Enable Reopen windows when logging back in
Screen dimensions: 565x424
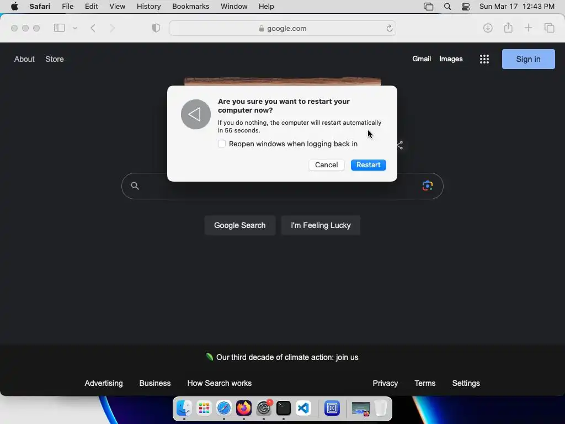(x=222, y=144)
